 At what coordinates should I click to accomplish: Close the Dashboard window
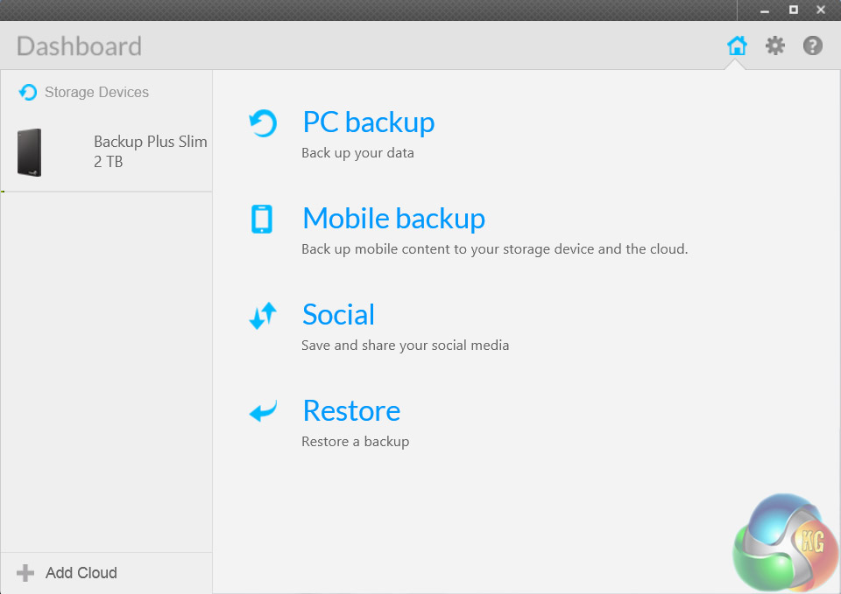point(821,10)
